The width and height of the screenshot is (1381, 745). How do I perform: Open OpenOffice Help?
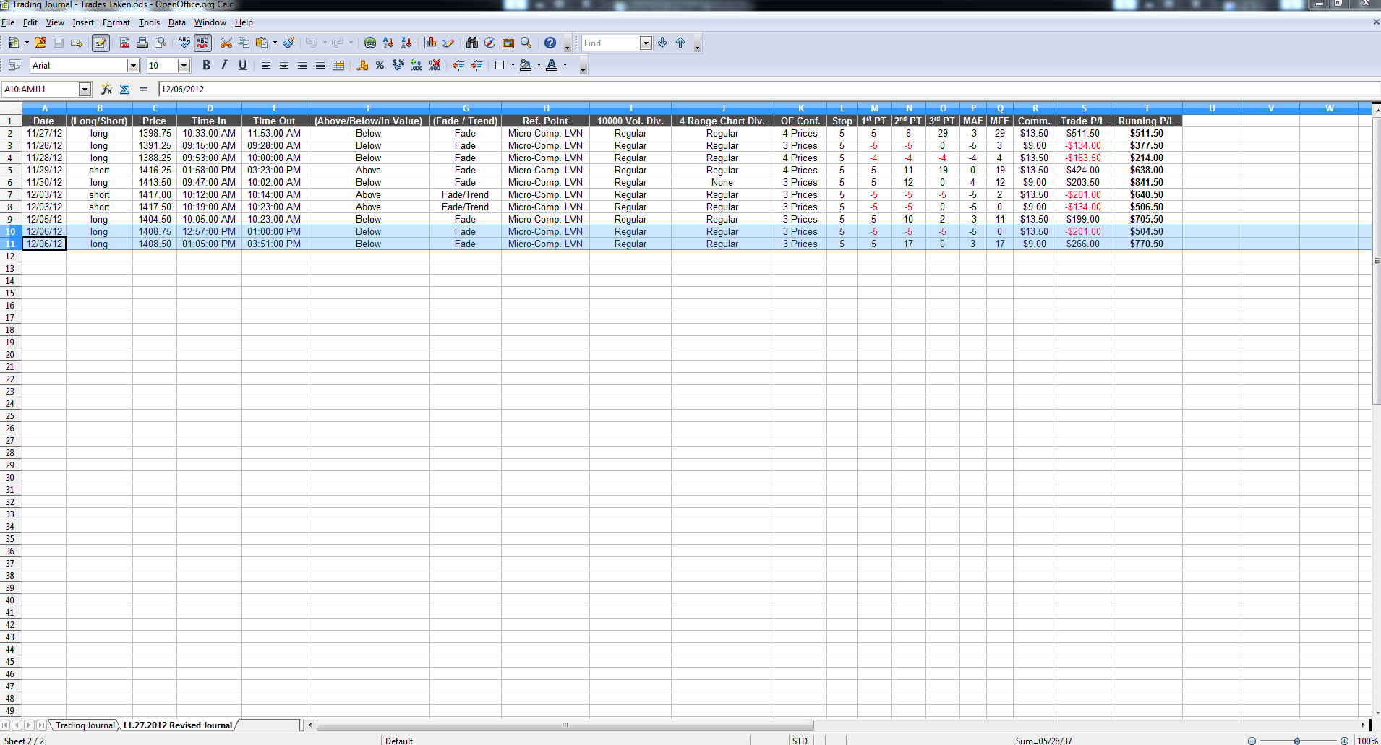(x=550, y=43)
